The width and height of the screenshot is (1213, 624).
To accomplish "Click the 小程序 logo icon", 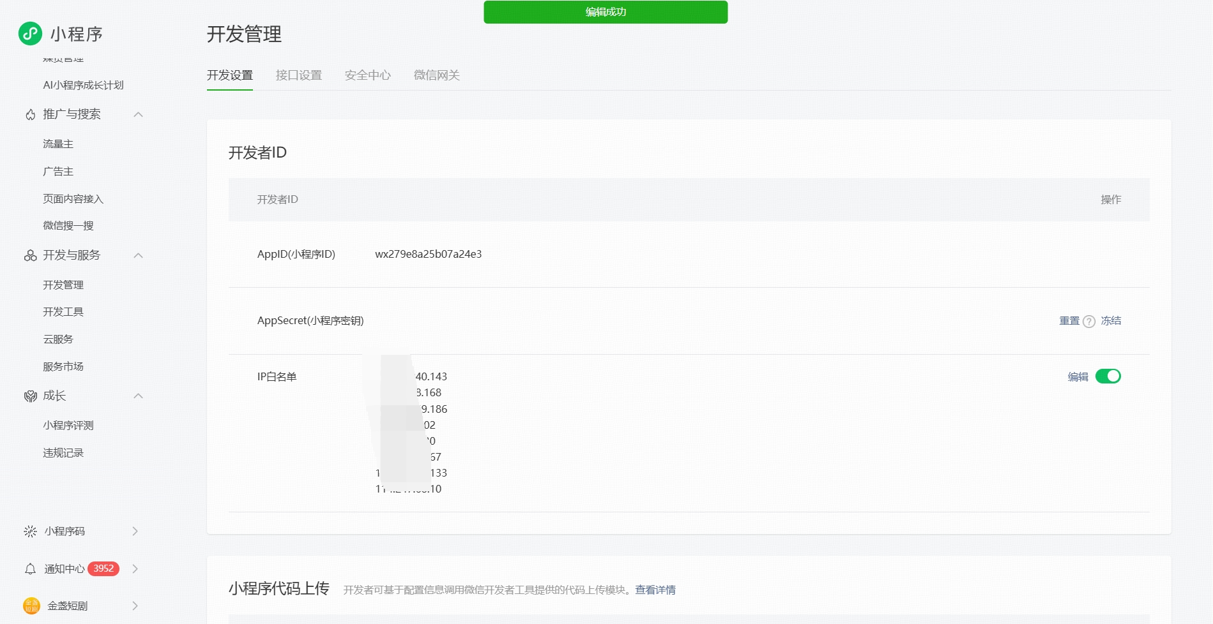I will point(30,33).
